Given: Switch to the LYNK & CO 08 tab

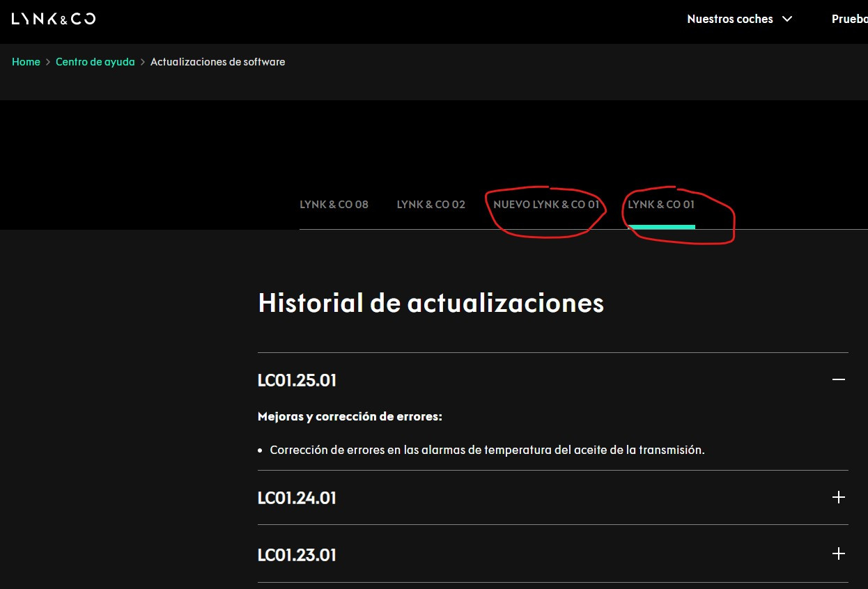Looking at the screenshot, I should click(x=334, y=205).
